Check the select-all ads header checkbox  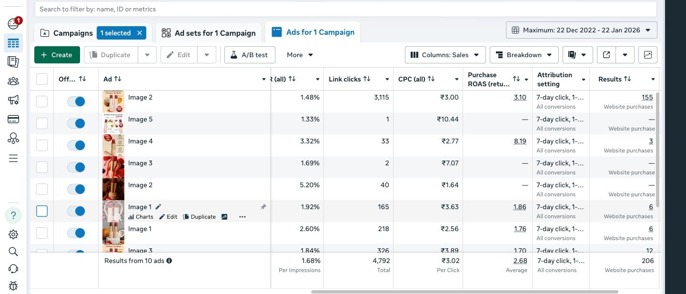[42, 79]
